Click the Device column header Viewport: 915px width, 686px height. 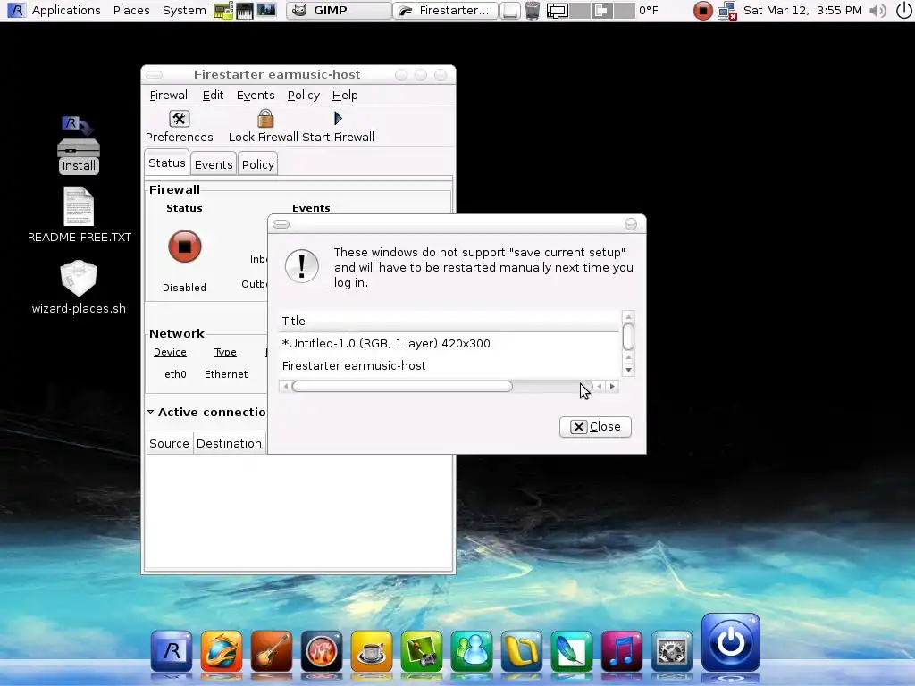click(170, 352)
